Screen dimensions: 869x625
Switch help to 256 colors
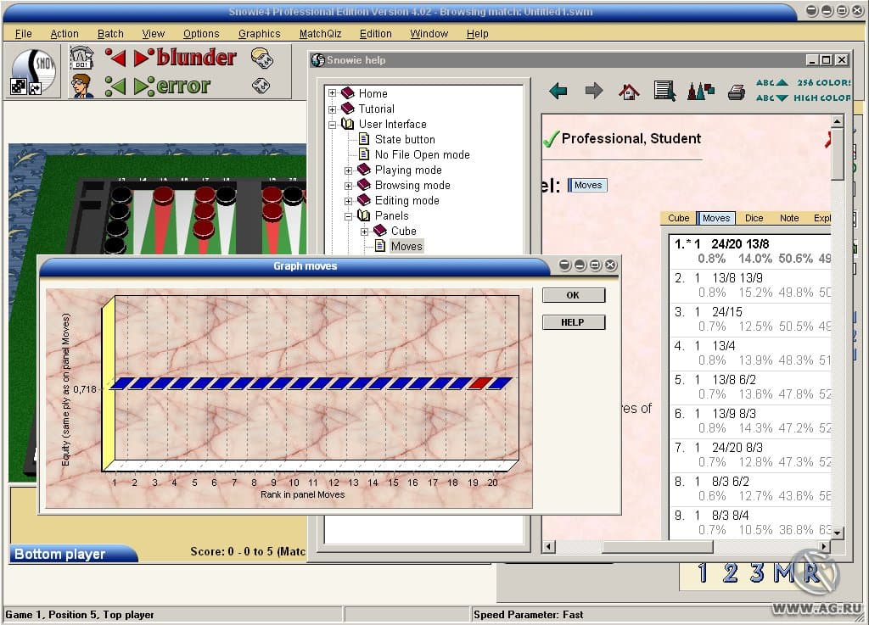point(823,82)
